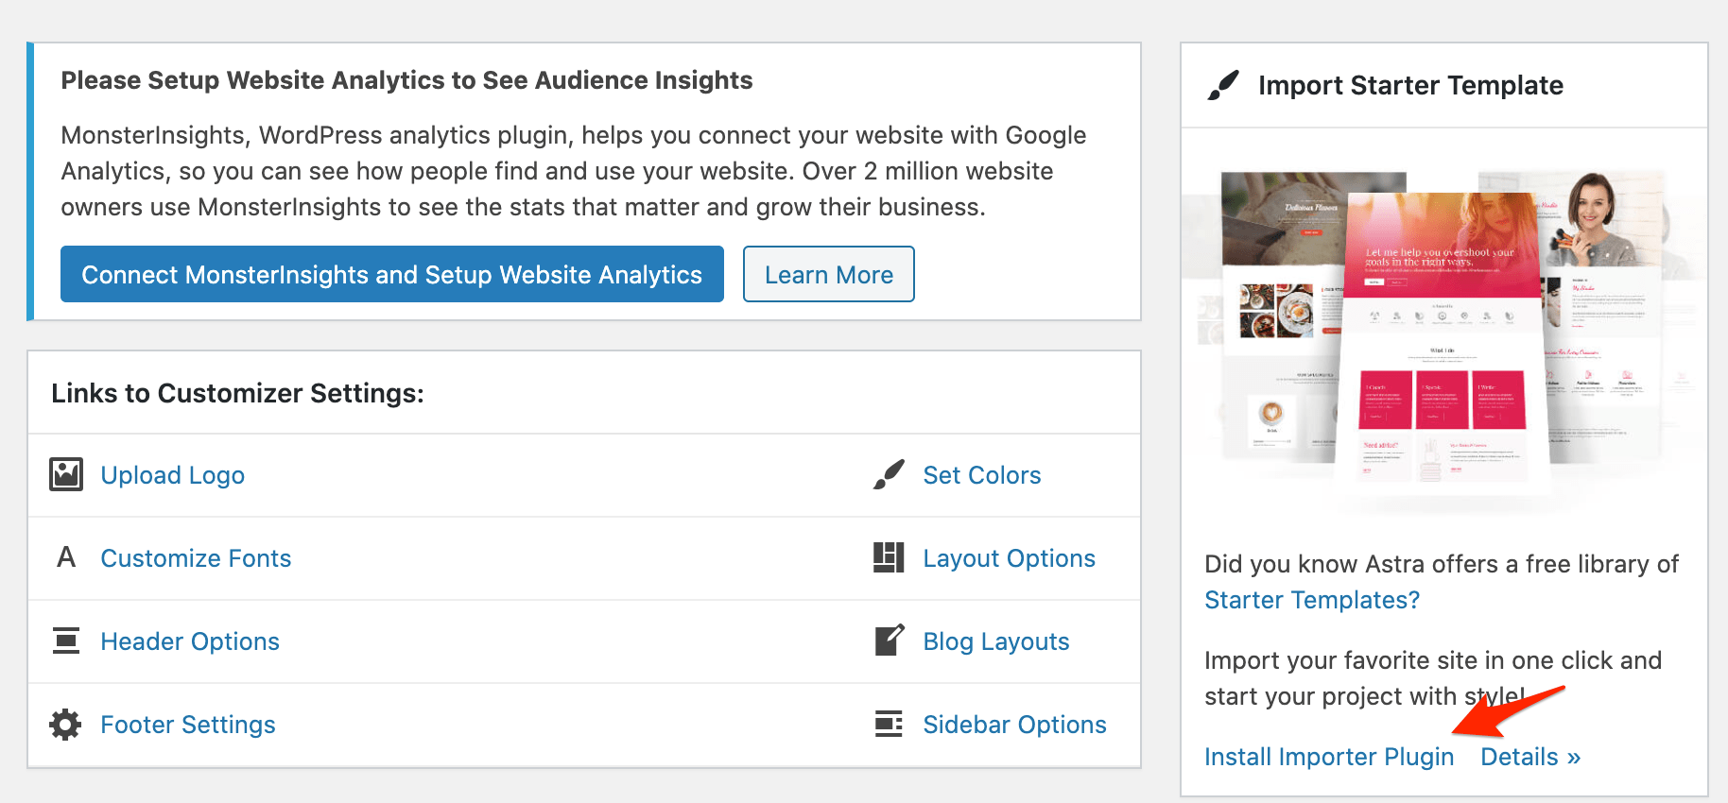Image resolution: width=1728 pixels, height=803 pixels.
Task: Open the Customize Fonts link
Action: pos(196,558)
